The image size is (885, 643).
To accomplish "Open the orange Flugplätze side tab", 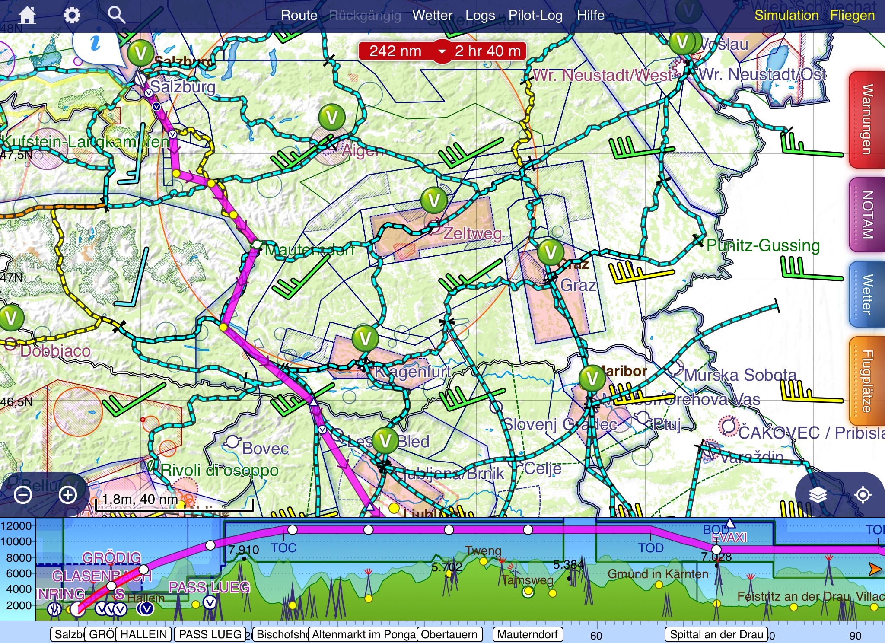I will pos(867,381).
